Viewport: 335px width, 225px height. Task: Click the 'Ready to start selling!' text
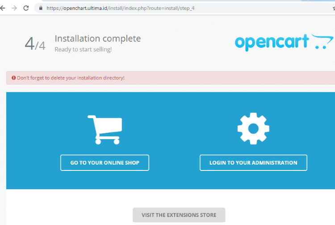(83, 49)
